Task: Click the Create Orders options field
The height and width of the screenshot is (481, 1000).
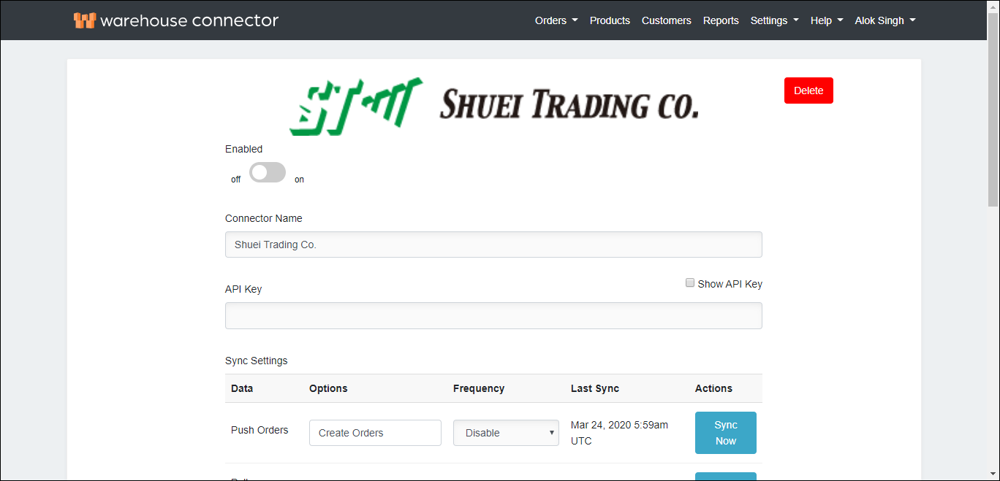Action: [375, 433]
